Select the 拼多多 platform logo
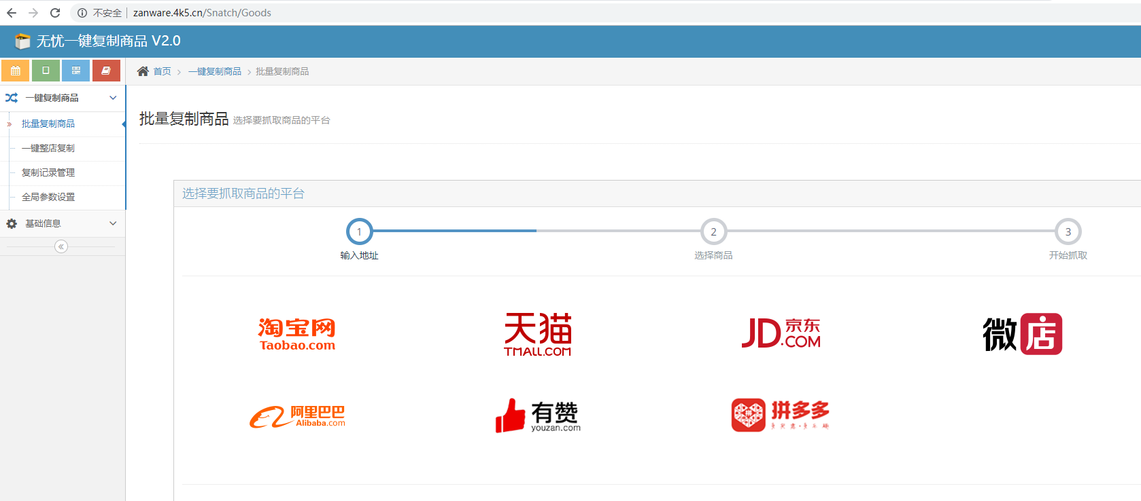Screen dimensions: 1141x501 coord(781,415)
